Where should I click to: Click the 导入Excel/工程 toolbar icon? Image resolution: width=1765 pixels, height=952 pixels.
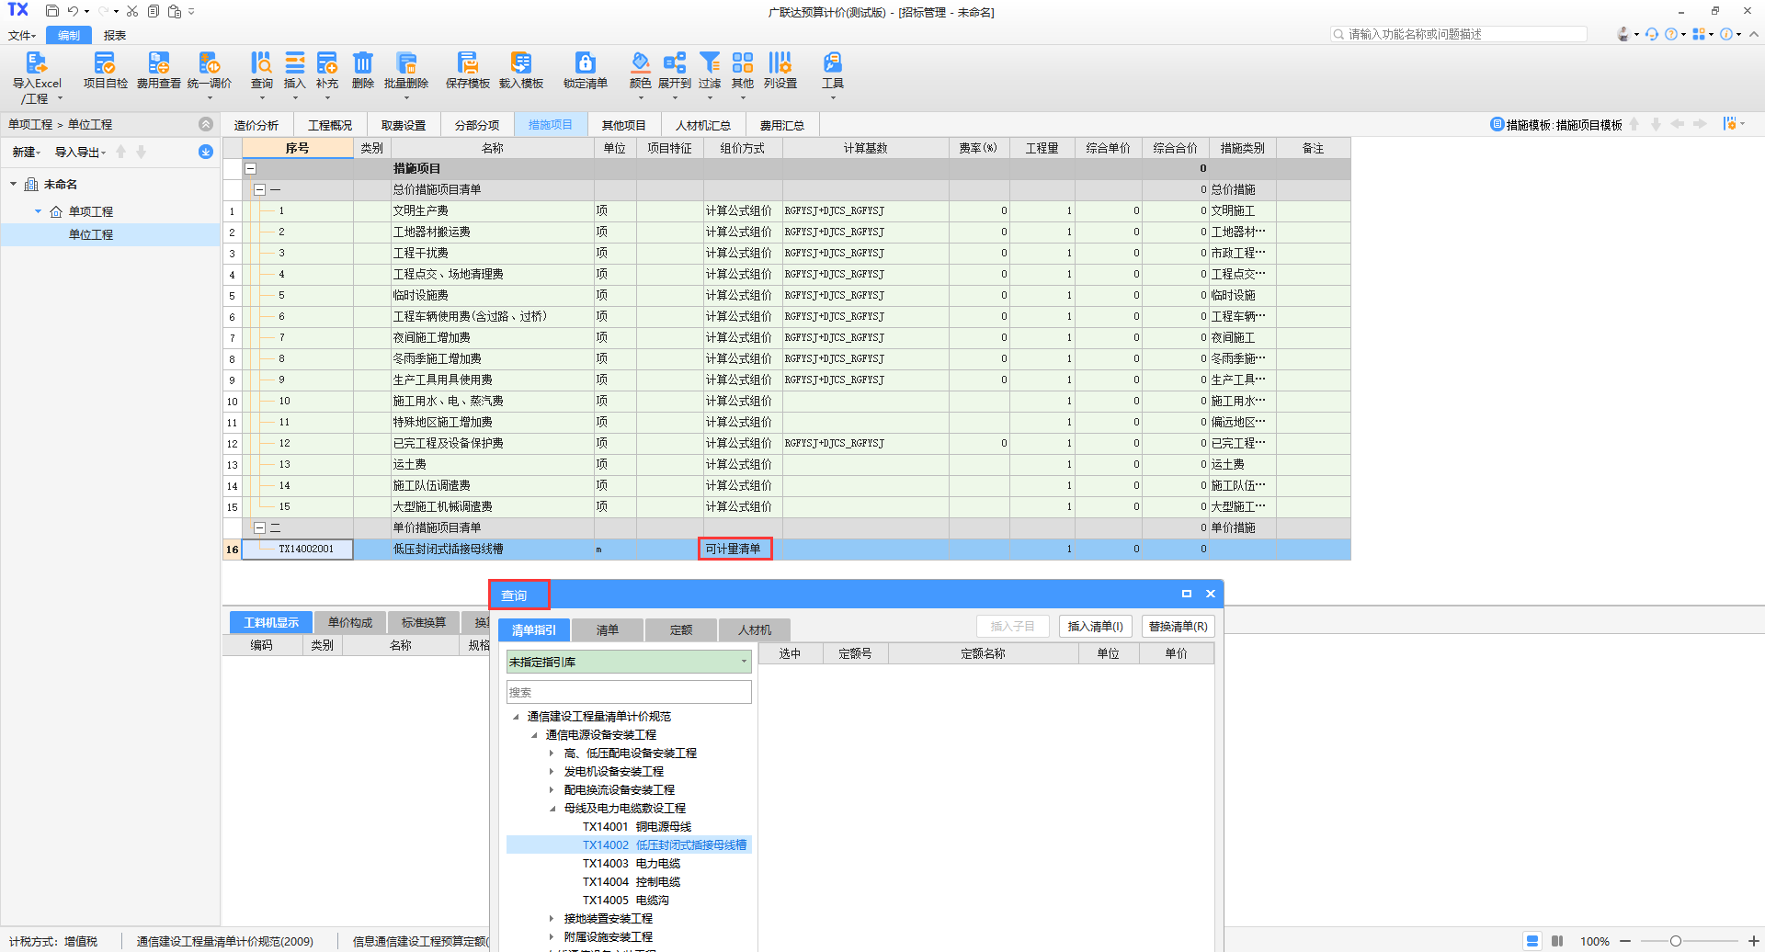36,64
